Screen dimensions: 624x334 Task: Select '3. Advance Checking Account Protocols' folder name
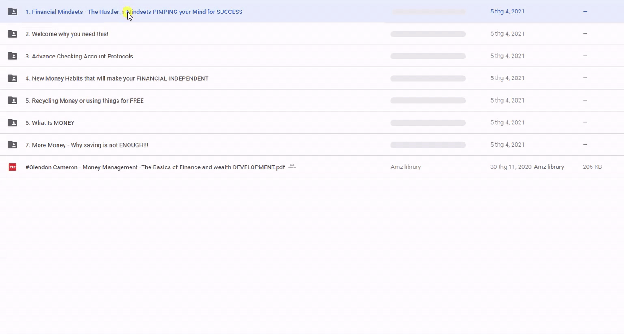[79, 56]
